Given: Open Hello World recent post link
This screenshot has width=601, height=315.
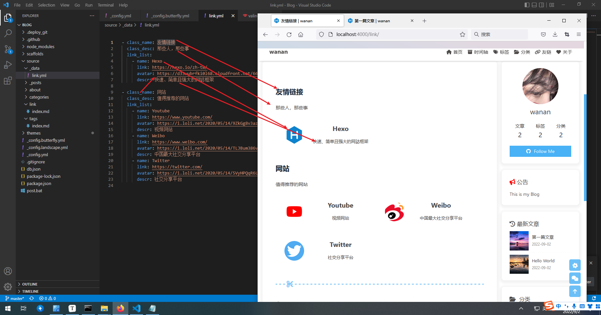Looking at the screenshot, I should (543, 261).
